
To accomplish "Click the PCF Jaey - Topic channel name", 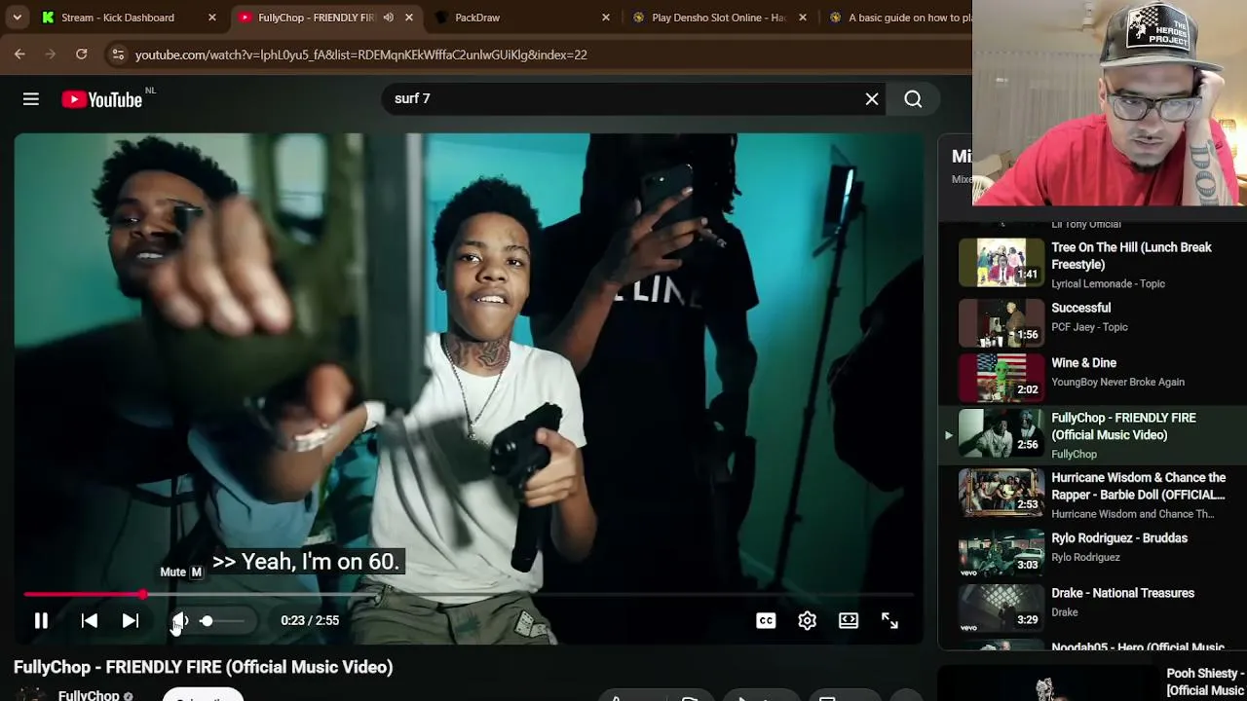I will (1089, 327).
